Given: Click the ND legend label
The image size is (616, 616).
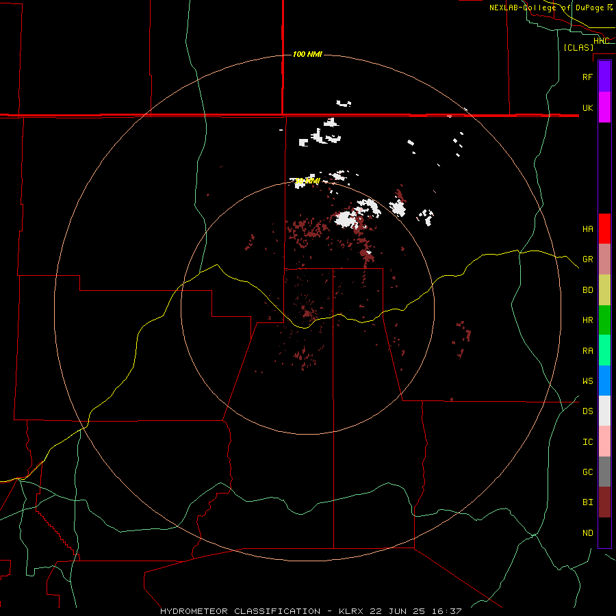Looking at the screenshot, I should (587, 533).
